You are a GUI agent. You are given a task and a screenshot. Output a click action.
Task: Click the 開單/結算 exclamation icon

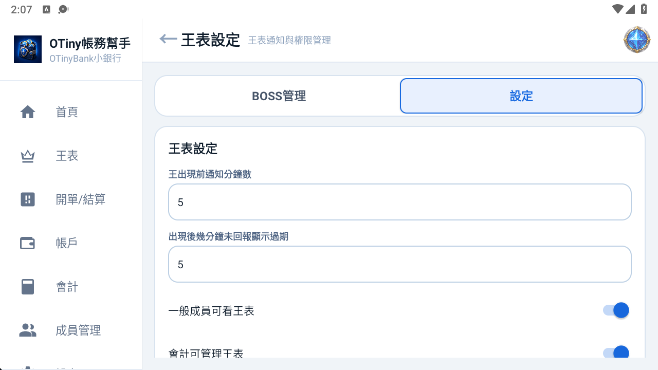tap(28, 199)
